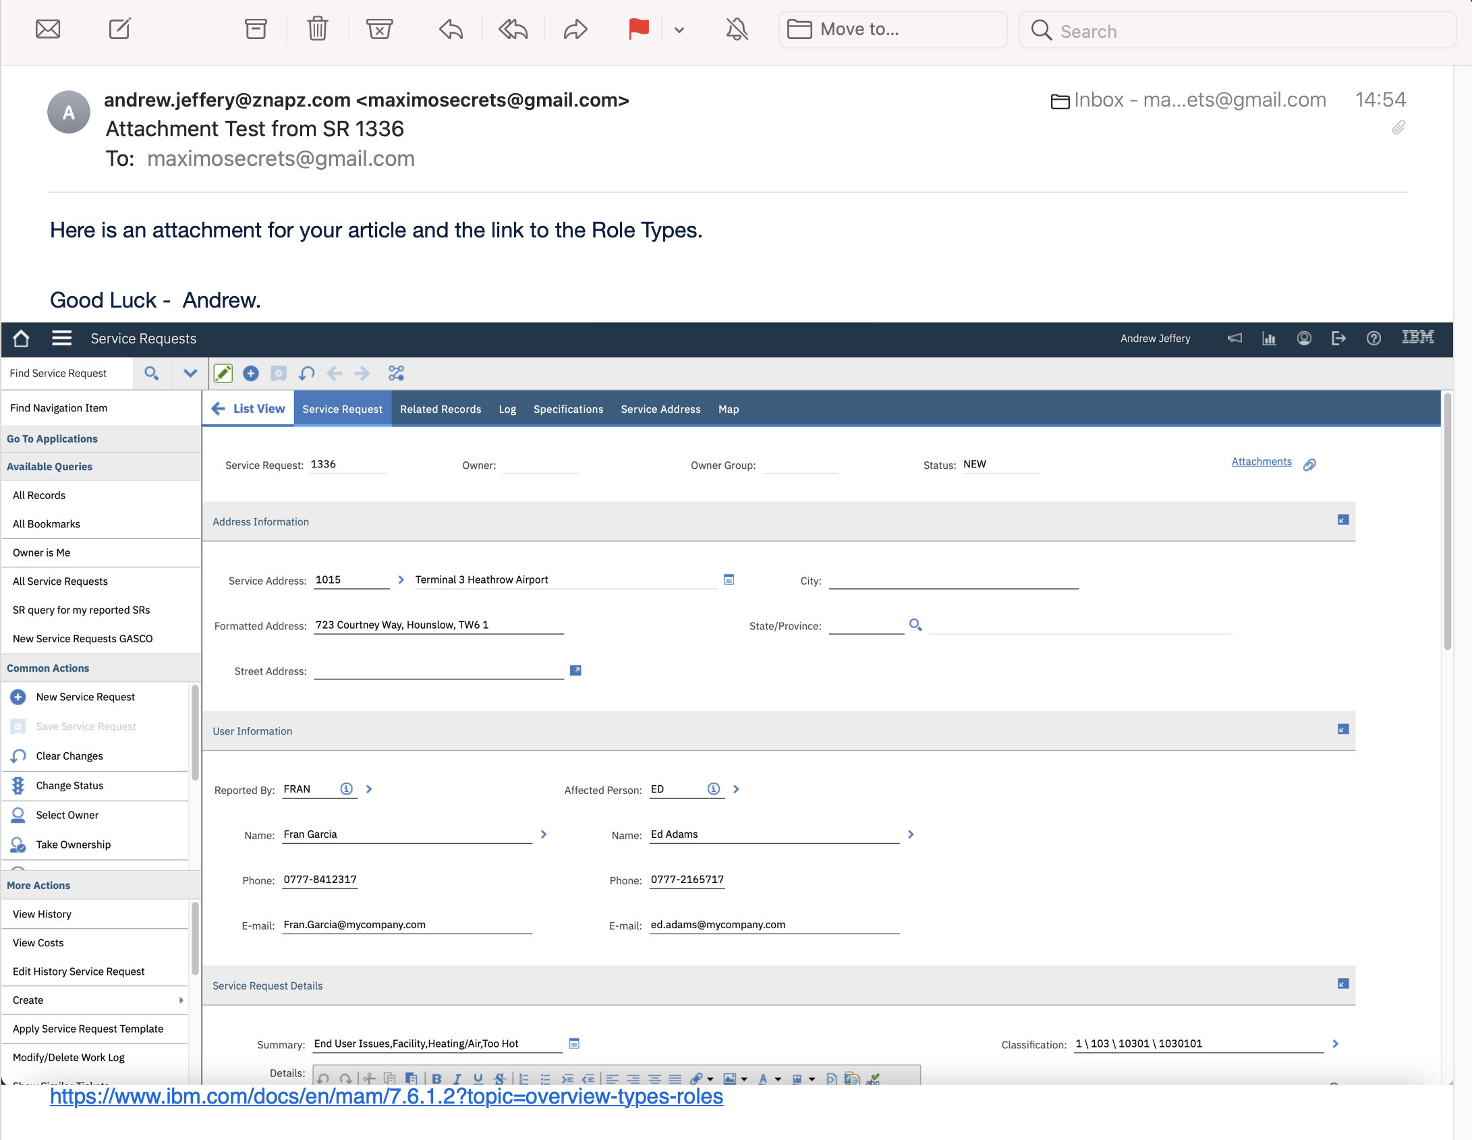Switch to the Related Records tab
The height and width of the screenshot is (1140, 1472).
(440, 409)
